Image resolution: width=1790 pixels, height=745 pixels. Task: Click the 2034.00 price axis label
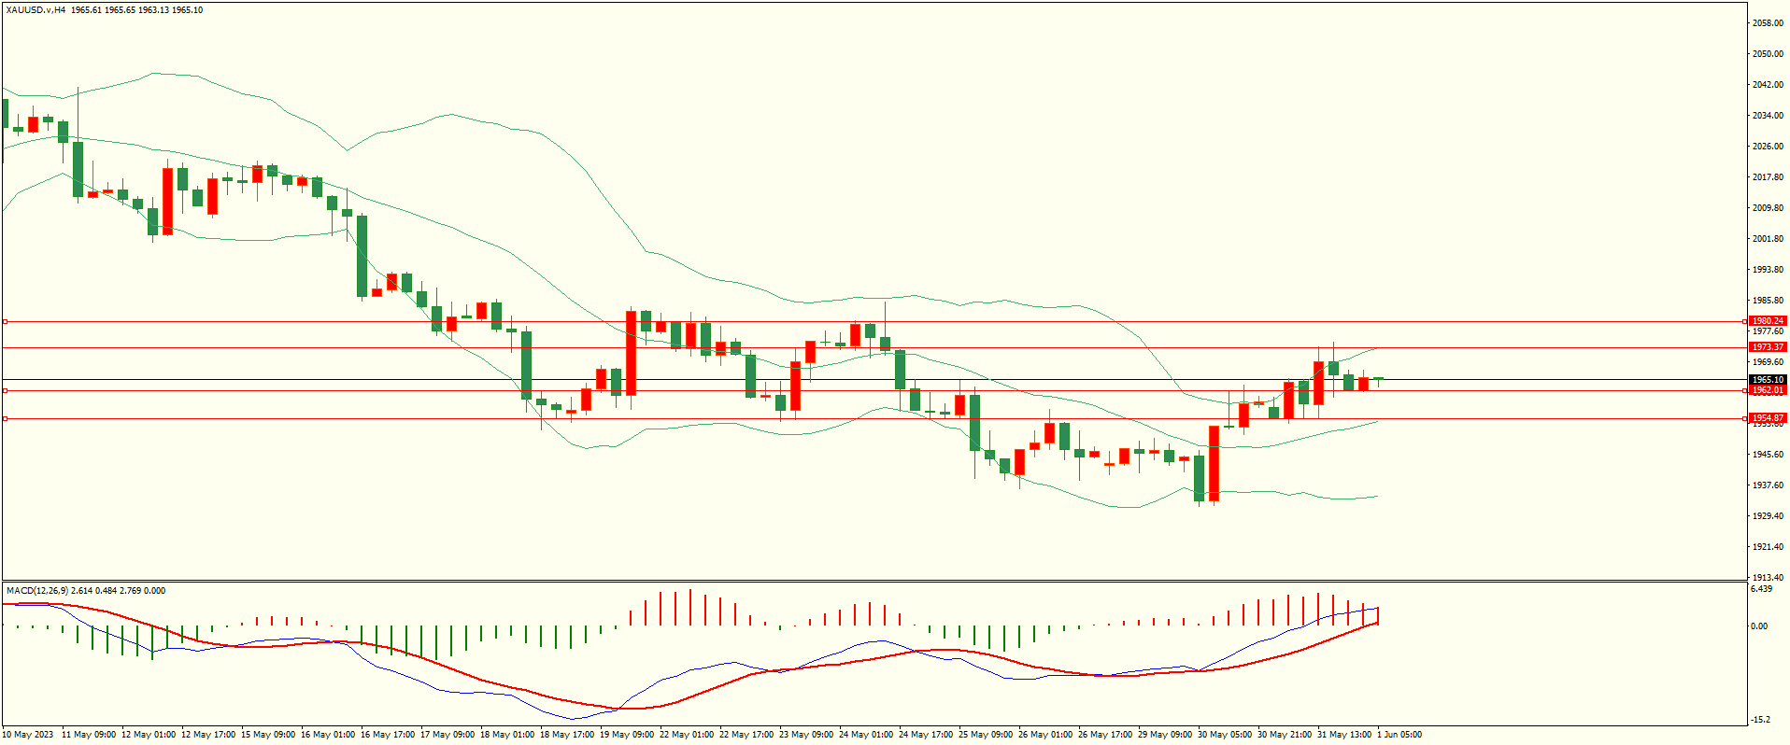(1768, 116)
